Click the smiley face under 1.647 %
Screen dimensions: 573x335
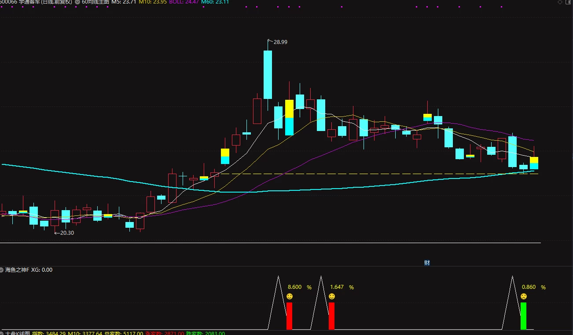pos(332,297)
